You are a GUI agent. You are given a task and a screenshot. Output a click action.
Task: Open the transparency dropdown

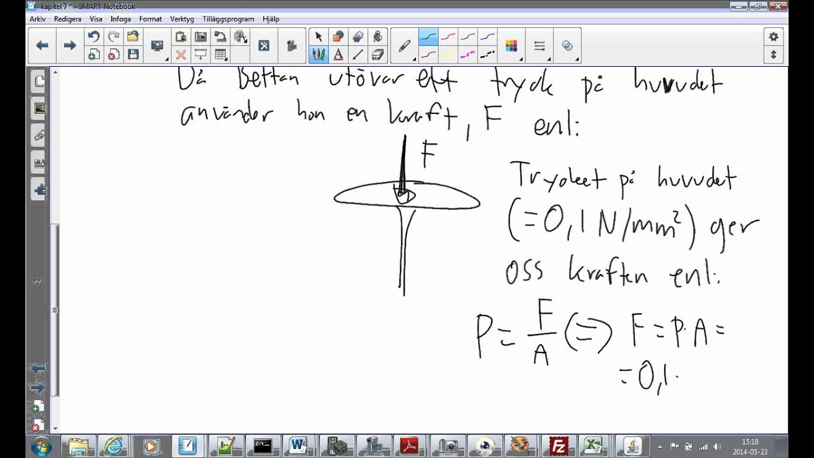568,46
